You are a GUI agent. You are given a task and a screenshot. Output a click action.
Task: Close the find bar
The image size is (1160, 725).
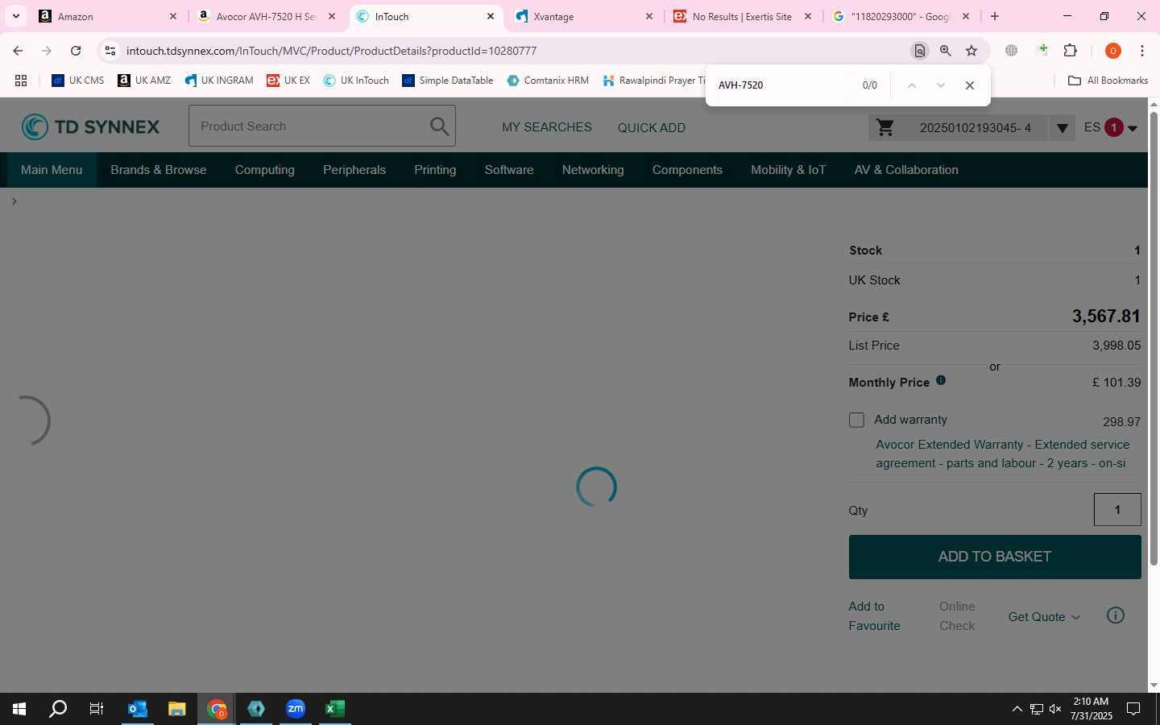click(970, 85)
